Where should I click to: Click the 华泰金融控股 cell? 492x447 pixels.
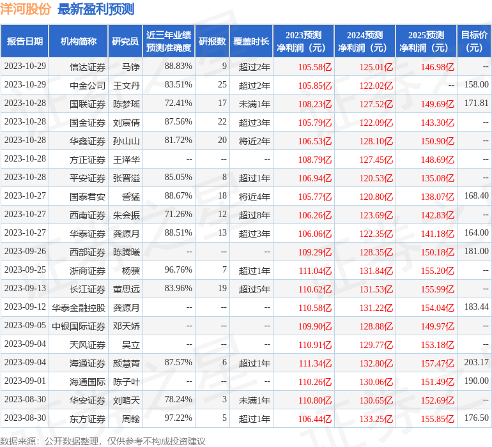click(79, 307)
